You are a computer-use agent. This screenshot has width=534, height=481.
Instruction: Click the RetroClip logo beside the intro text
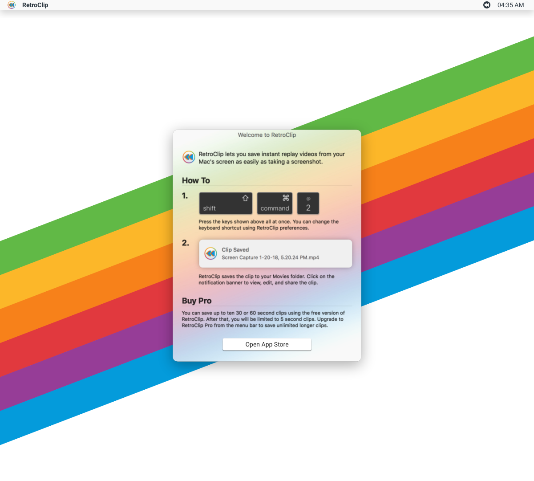pyautogui.click(x=189, y=157)
